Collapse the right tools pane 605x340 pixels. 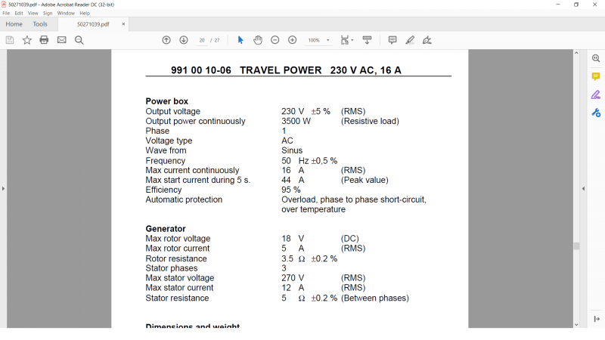pyautogui.click(x=583, y=188)
